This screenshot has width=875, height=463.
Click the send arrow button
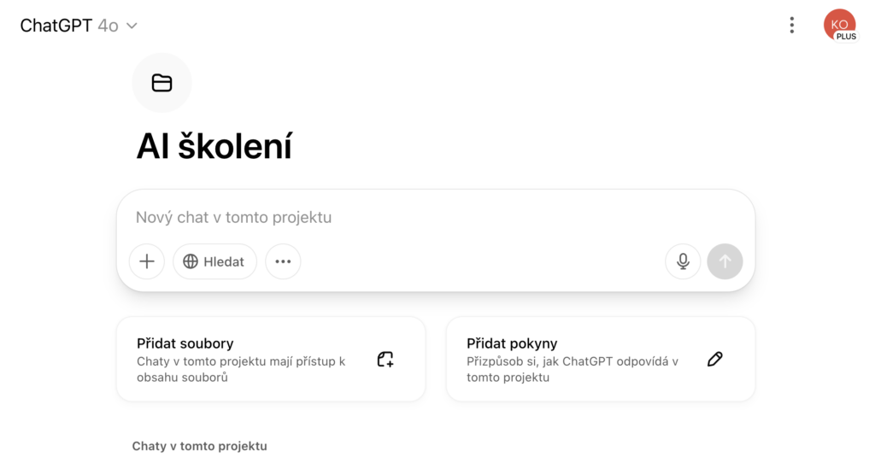coord(725,261)
